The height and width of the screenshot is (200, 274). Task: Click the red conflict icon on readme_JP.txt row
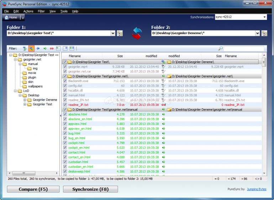163,105
